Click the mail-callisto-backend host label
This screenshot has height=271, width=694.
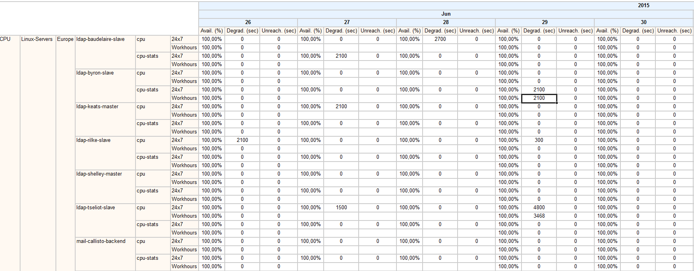pyautogui.click(x=101, y=241)
